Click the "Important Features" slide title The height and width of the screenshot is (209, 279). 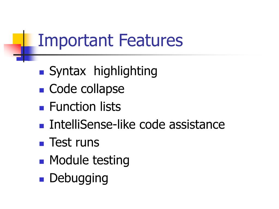point(110,41)
